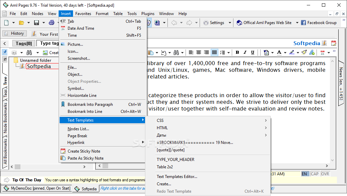Select Softpedia node in tree

pyautogui.click(x=39, y=66)
